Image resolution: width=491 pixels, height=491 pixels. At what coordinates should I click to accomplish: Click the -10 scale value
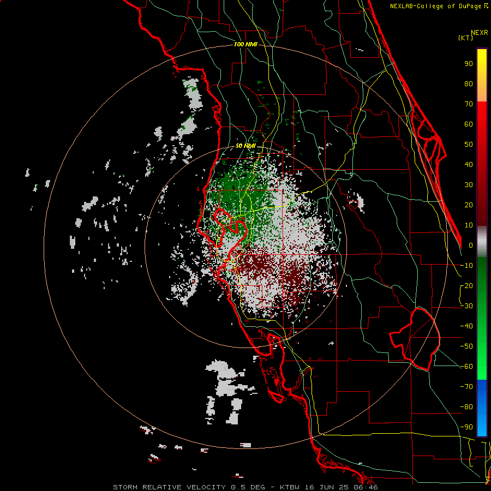466,266
